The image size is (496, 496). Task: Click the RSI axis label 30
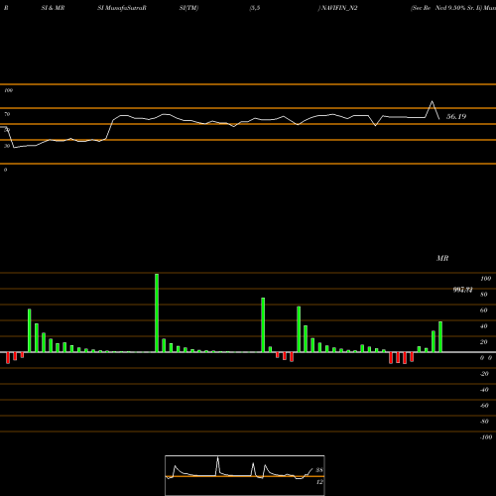click(x=7, y=146)
